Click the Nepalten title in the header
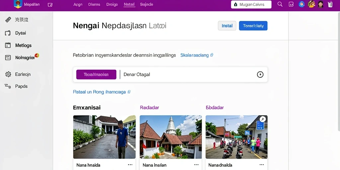Image resolution: width=340 pixels, height=170 pixels. pos(32,4)
